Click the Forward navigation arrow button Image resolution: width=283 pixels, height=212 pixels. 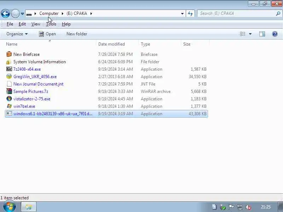click(x=15, y=13)
